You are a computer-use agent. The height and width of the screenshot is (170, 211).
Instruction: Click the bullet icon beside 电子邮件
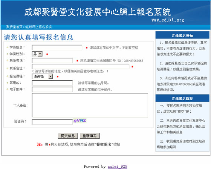8,89
